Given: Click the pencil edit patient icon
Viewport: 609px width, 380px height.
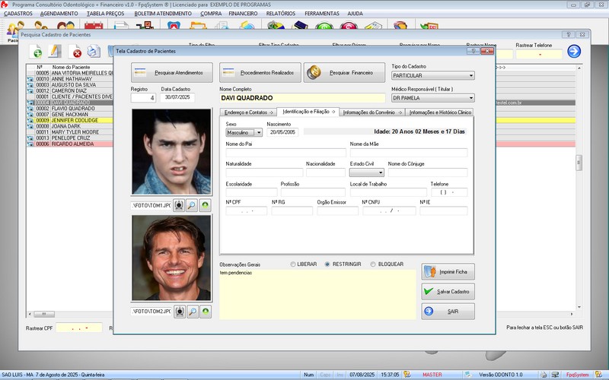Looking at the screenshot, I should coord(55,52).
